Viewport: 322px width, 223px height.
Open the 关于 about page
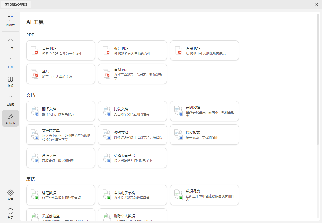coord(10,214)
